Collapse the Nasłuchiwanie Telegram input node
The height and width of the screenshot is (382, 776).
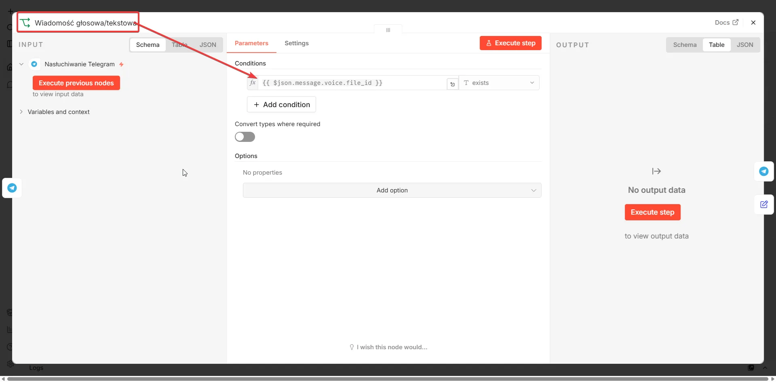21,64
